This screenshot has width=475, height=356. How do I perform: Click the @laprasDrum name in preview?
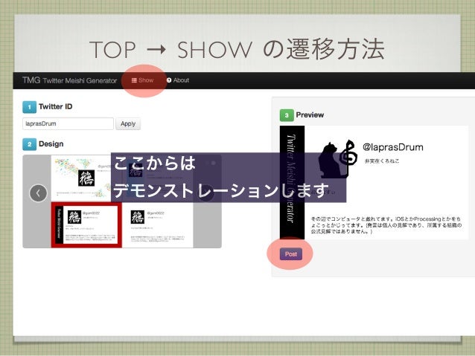click(x=393, y=147)
